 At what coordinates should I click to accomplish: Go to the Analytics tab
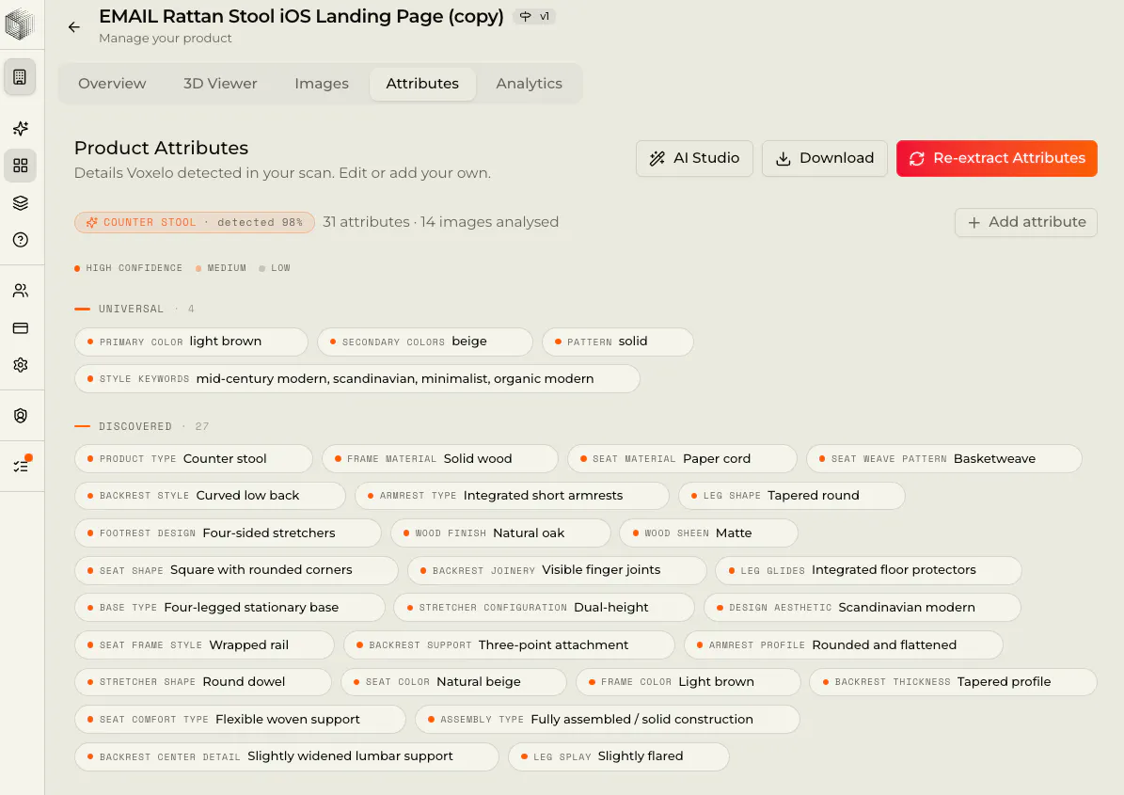click(529, 84)
